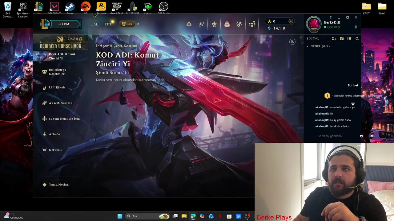Screen dimensions: 394x221
Task: Open Netflix from the taskbar
Action: click(x=220, y=216)
